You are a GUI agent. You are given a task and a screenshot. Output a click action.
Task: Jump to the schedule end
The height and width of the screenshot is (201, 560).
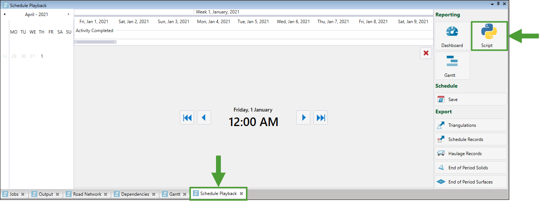point(320,117)
